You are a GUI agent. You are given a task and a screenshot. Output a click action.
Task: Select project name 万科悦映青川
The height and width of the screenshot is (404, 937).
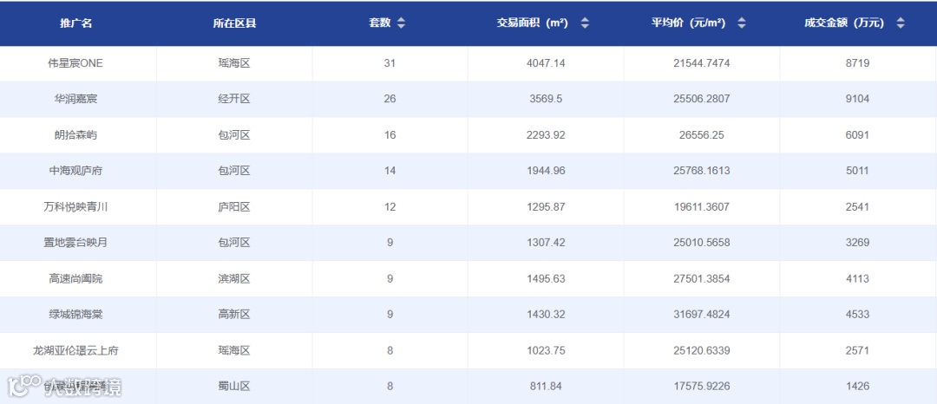coord(75,207)
